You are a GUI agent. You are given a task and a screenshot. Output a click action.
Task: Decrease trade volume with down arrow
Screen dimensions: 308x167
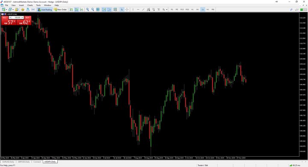pos(10,18)
